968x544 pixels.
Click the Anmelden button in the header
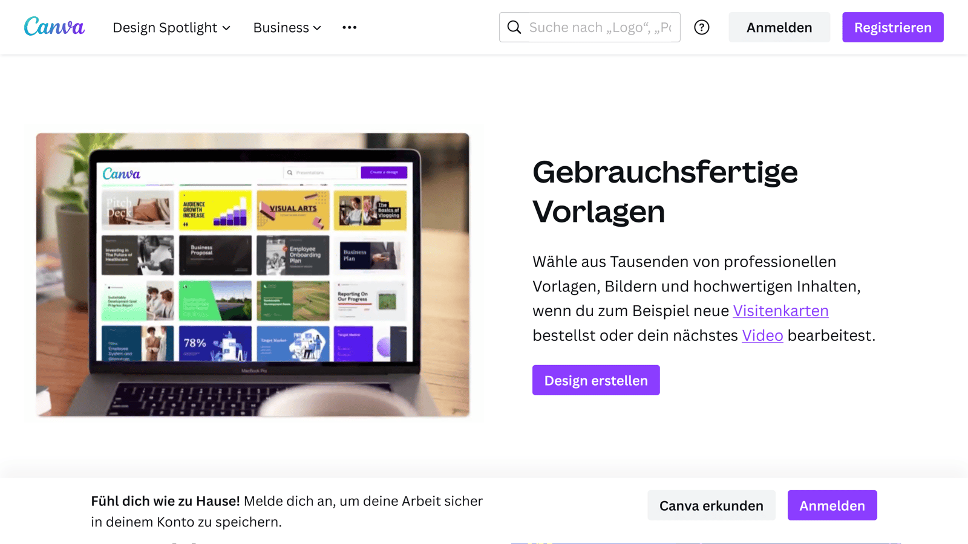tap(779, 27)
